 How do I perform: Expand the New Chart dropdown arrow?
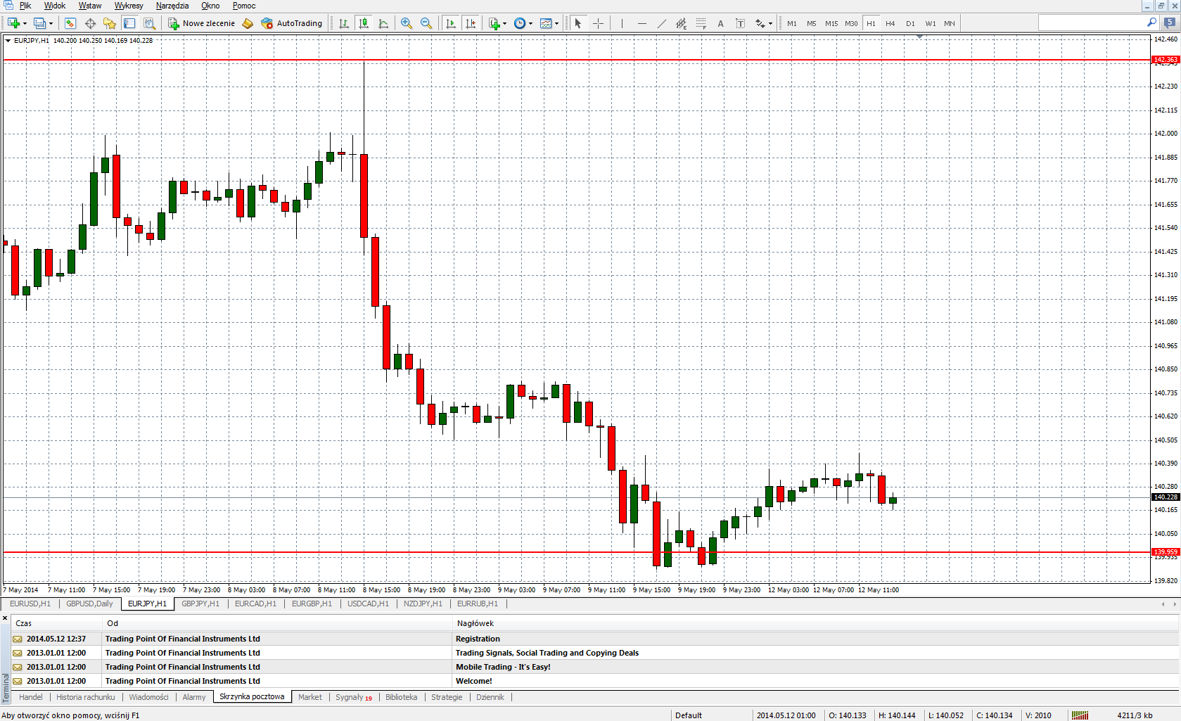25,23
